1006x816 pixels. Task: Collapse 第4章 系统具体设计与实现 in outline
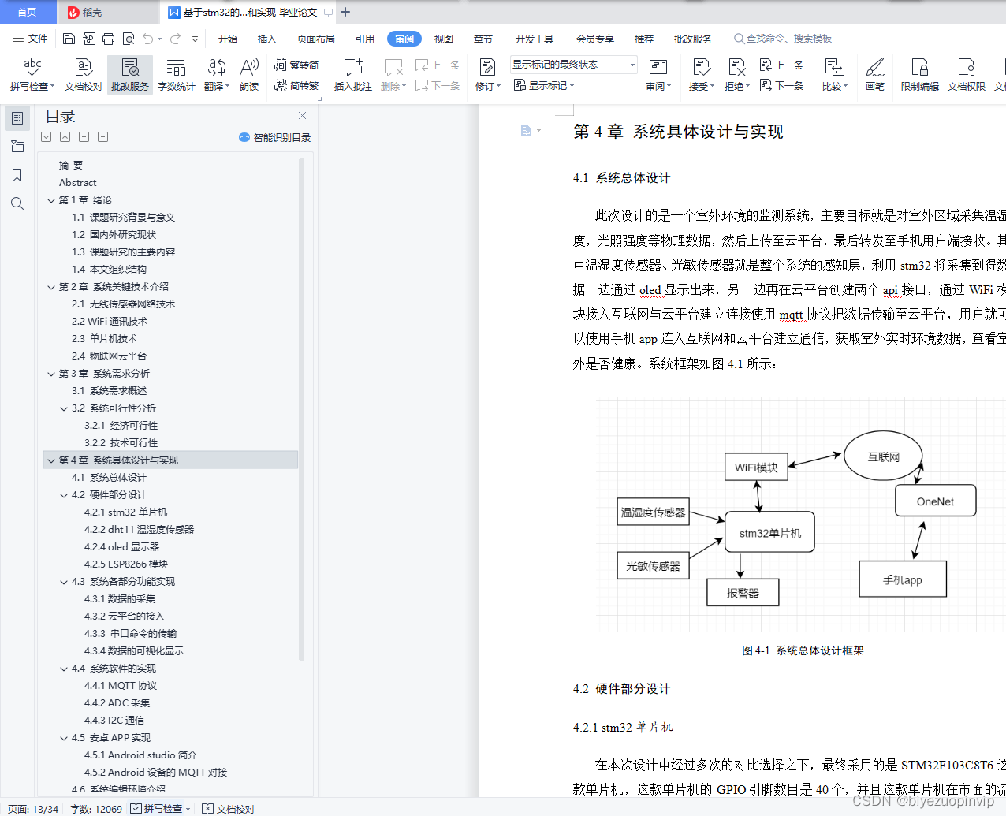pyautogui.click(x=50, y=460)
